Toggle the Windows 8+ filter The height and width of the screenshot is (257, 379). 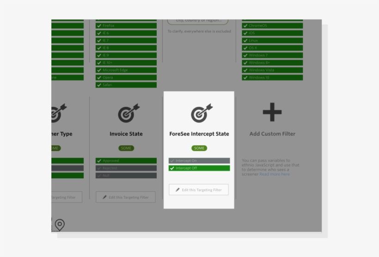[272, 63]
